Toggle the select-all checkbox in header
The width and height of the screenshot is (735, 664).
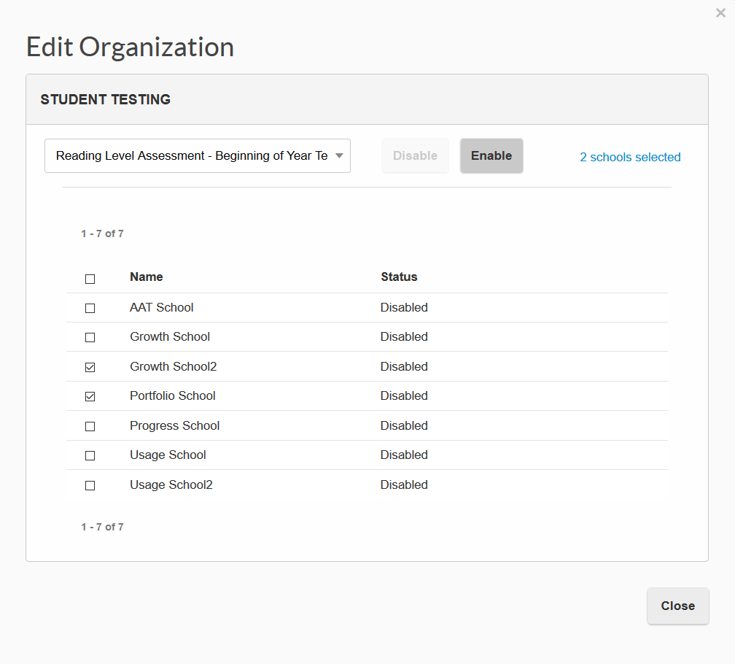pyautogui.click(x=90, y=279)
